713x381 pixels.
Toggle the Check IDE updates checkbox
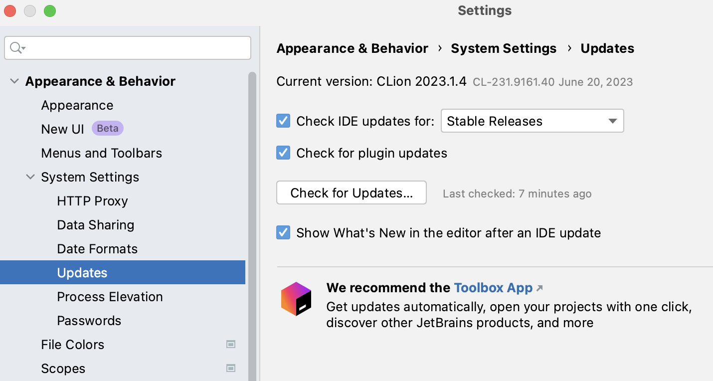click(283, 121)
